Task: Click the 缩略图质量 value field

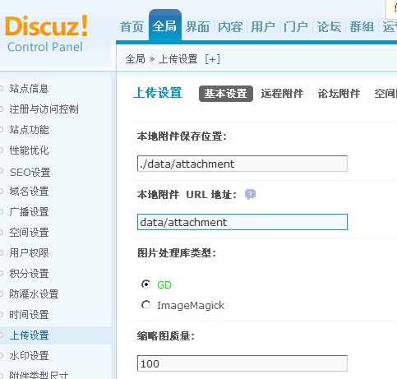Action: point(242,363)
